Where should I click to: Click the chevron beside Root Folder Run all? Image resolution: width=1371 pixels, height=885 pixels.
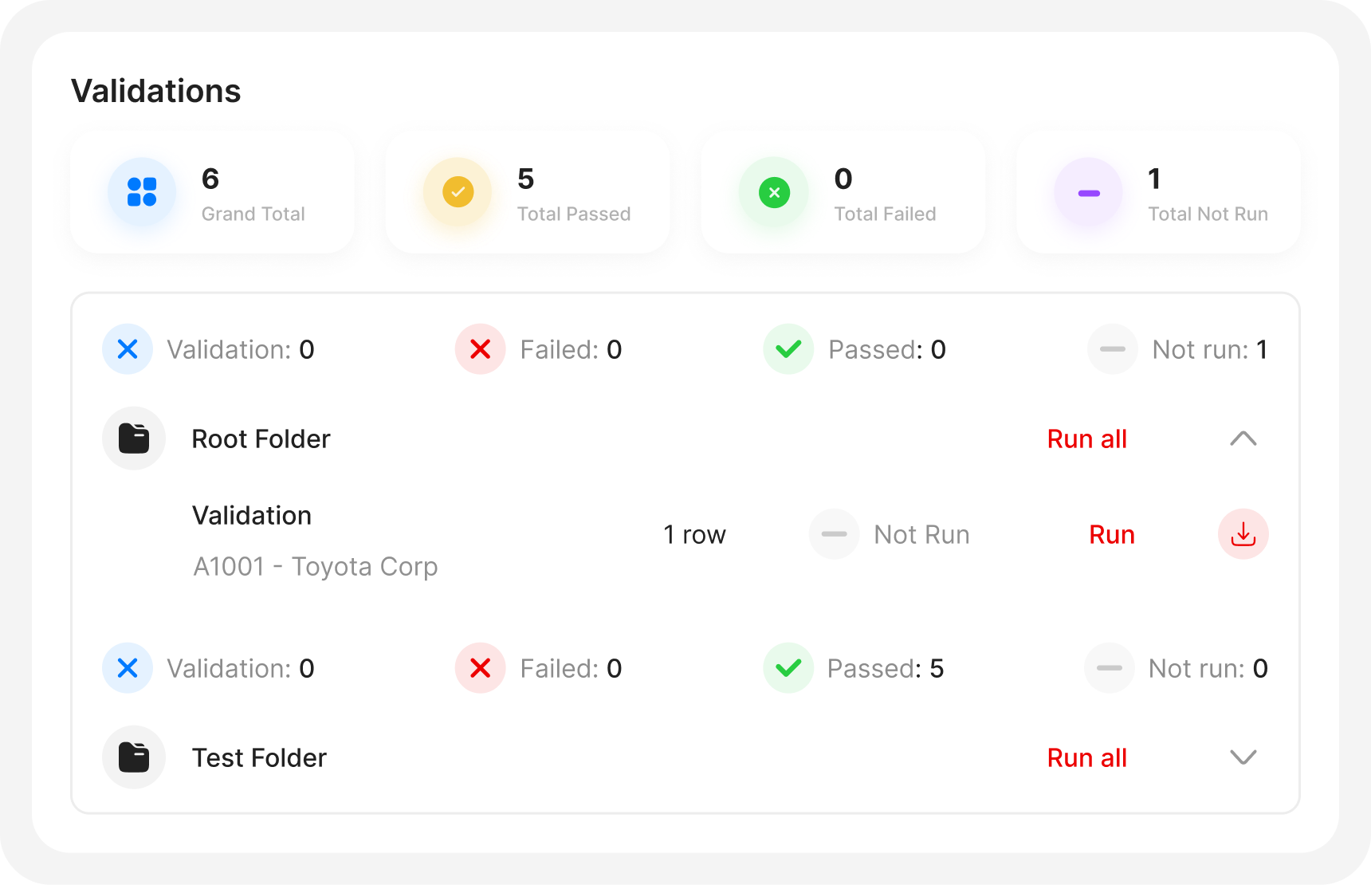click(1243, 439)
